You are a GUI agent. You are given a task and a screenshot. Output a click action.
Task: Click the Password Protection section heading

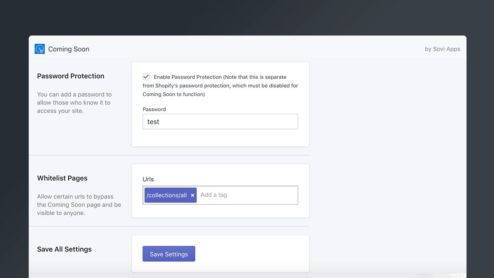coord(71,76)
